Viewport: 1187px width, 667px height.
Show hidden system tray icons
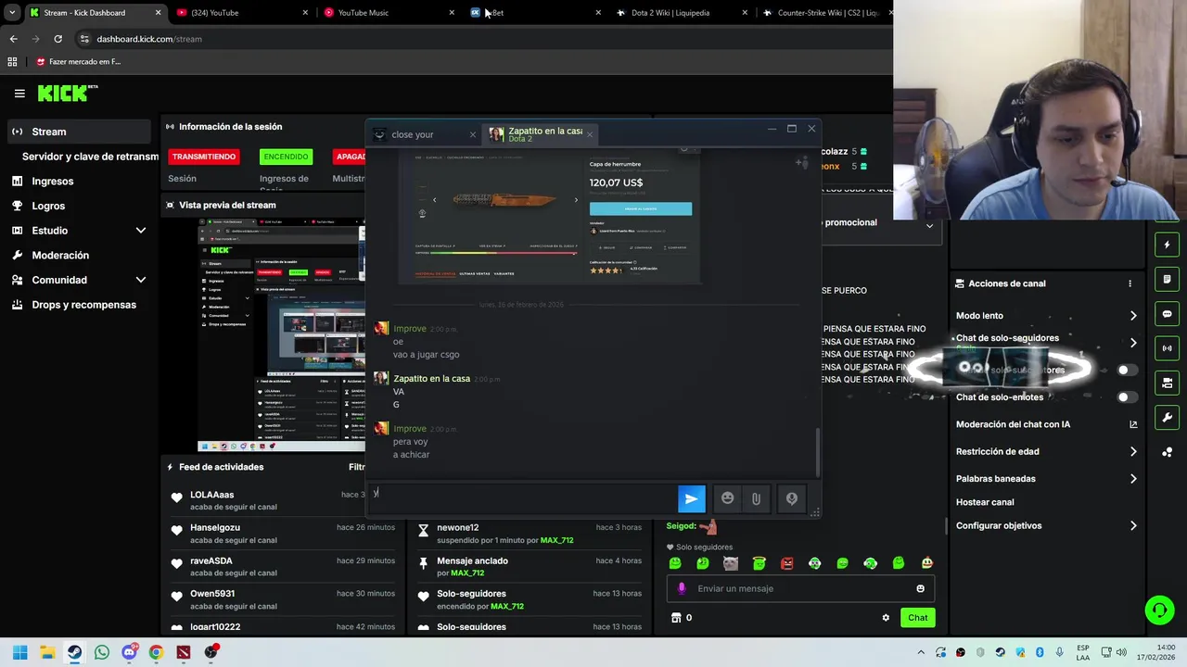click(x=922, y=652)
